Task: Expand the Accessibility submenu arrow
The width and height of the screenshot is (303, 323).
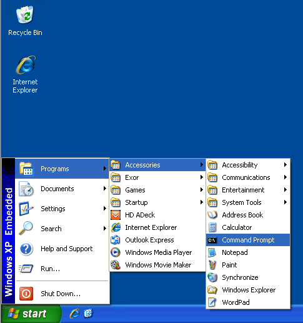Action: (286, 165)
